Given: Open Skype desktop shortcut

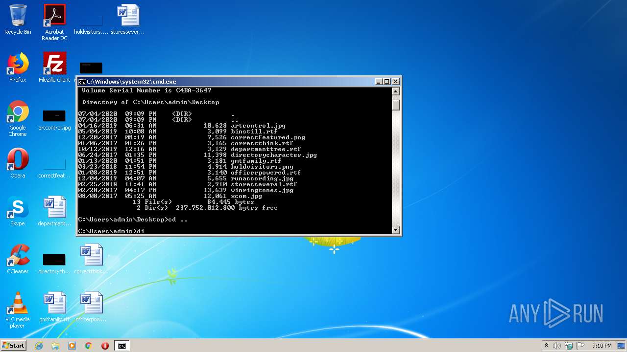Looking at the screenshot, I should tap(18, 211).
